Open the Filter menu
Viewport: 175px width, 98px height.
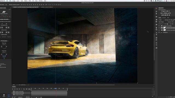click(30, 1)
